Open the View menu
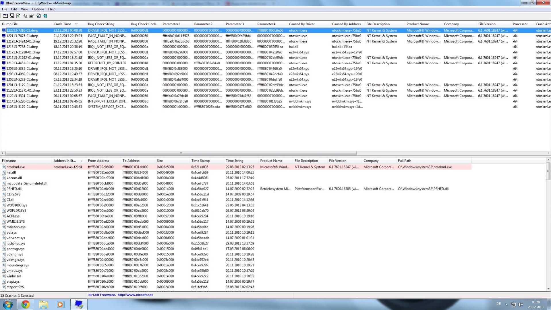The height and width of the screenshot is (310, 551). click(x=24, y=9)
